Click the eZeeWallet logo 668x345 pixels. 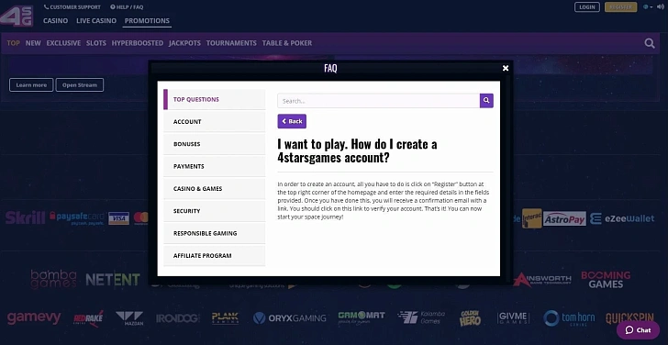[x=622, y=218]
